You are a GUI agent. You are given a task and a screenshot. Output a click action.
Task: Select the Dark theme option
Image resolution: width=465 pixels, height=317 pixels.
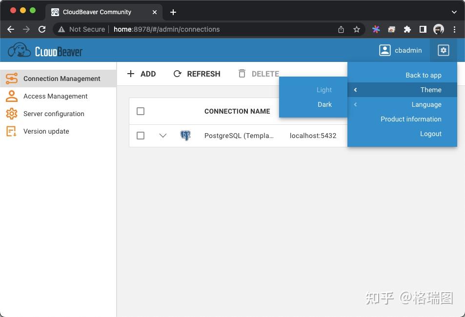324,104
